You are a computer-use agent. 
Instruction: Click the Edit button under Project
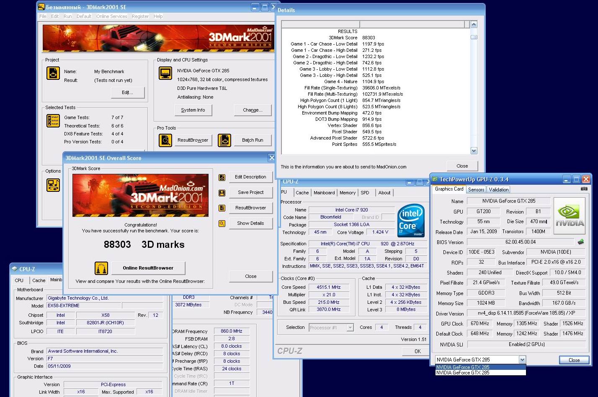click(128, 92)
